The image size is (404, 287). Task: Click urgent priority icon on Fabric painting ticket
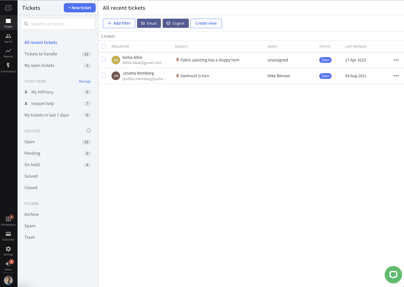tap(178, 60)
